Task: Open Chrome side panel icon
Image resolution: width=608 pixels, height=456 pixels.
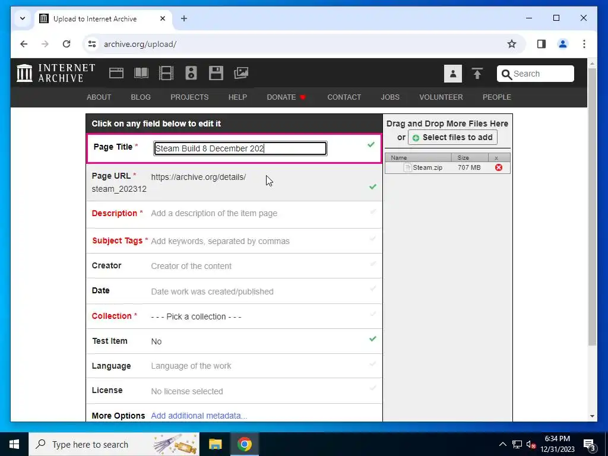Action: (541, 44)
